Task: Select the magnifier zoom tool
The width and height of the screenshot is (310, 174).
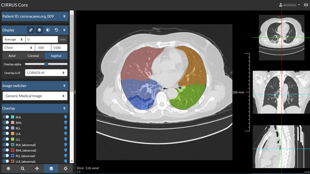Action: pos(23,169)
